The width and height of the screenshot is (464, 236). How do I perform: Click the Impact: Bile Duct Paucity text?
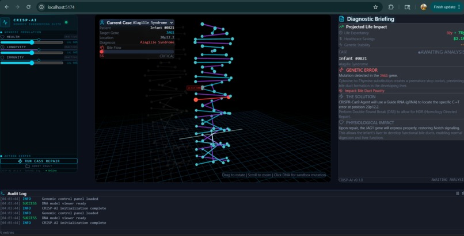coord(364,91)
